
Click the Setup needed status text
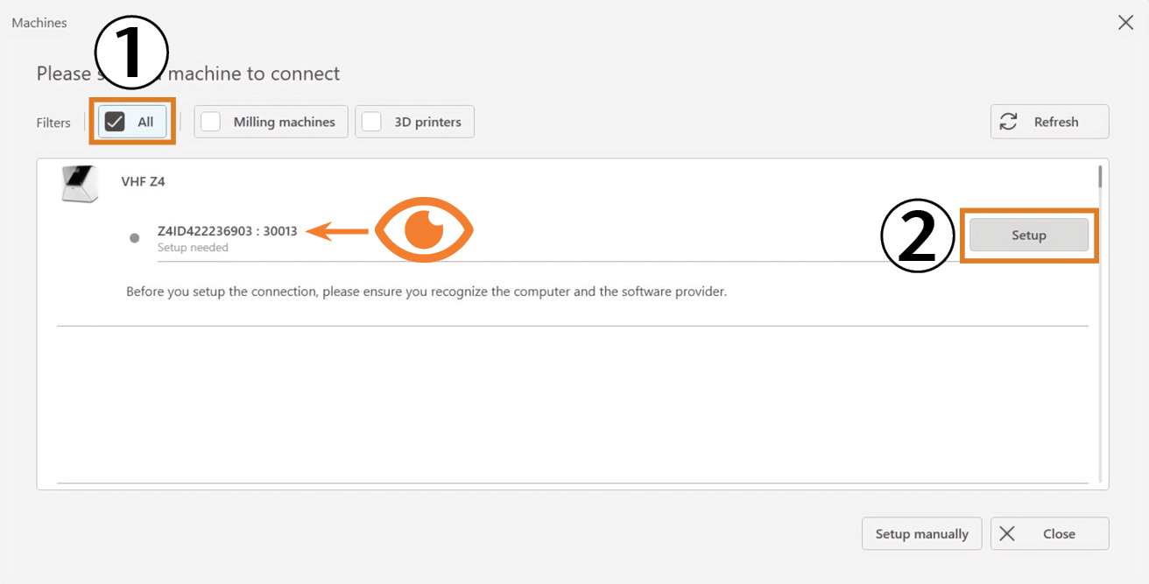point(193,248)
